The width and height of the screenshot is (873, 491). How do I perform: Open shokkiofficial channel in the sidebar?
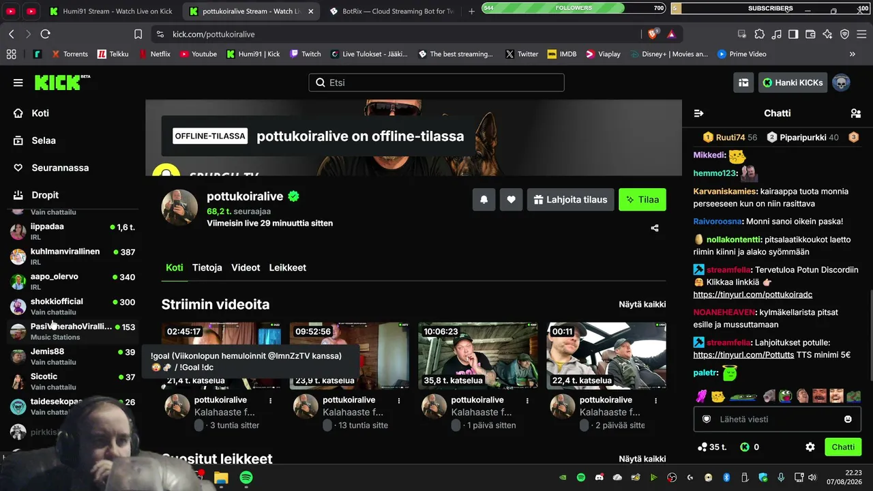pos(72,306)
